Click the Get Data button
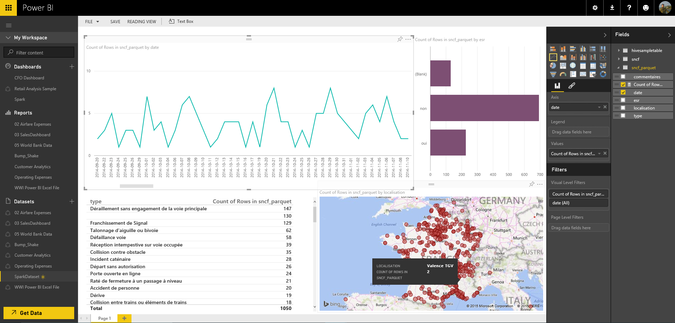 (x=39, y=313)
